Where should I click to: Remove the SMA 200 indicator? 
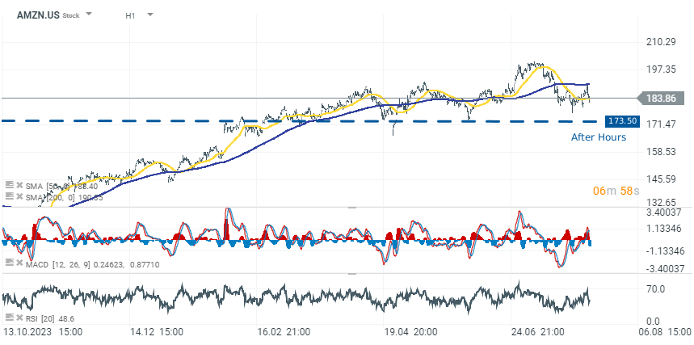pos(19,196)
